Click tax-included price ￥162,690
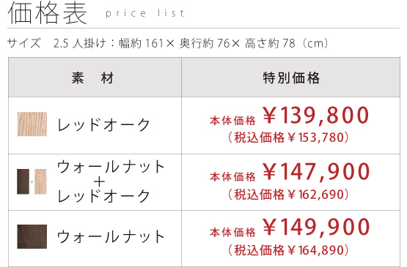The image size is (407, 267). (x=288, y=195)
